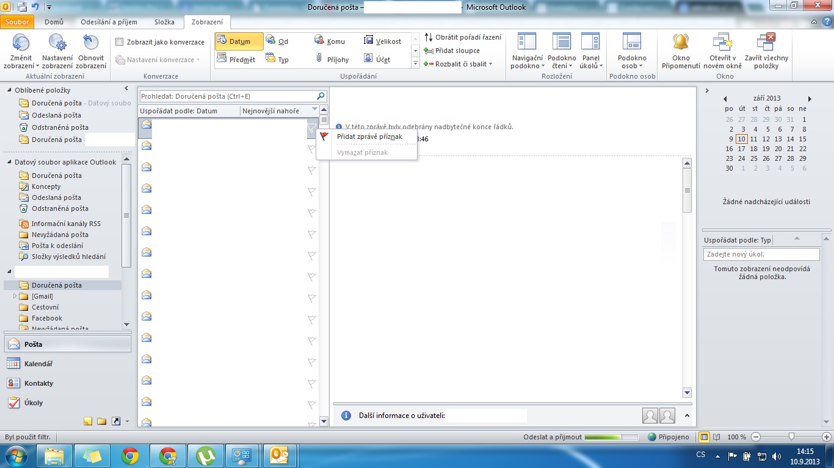Open the Podokno čtení dropdown
The width and height of the screenshot is (834, 468).
tap(562, 51)
